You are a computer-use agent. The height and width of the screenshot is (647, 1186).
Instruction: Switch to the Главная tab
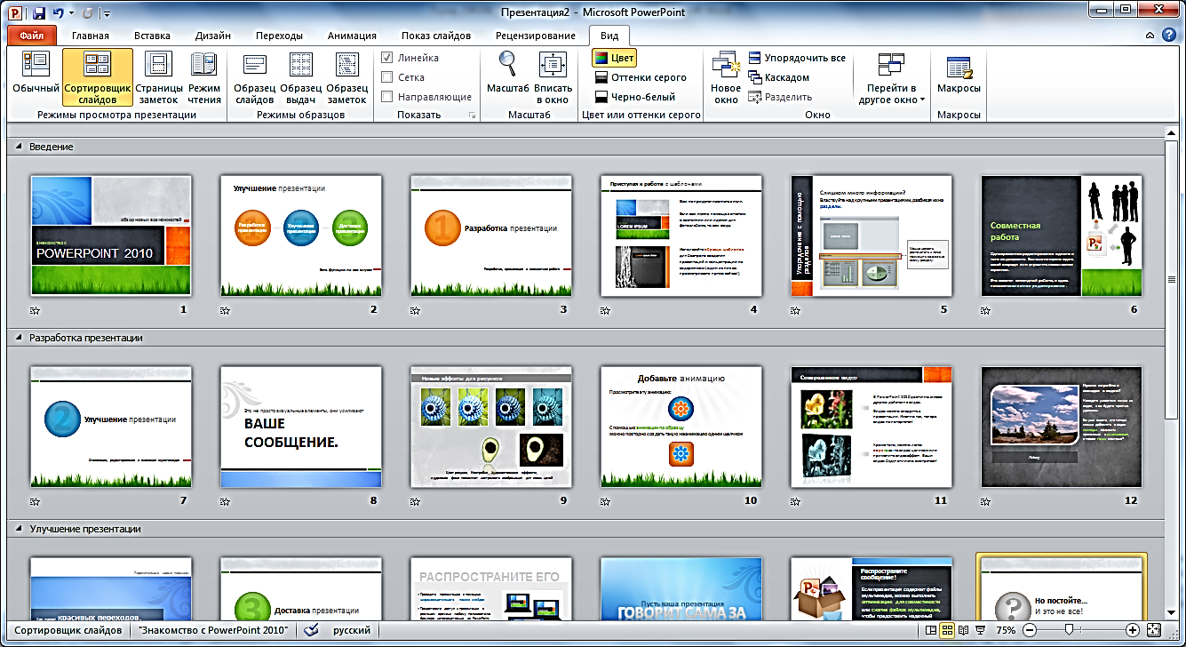91,36
